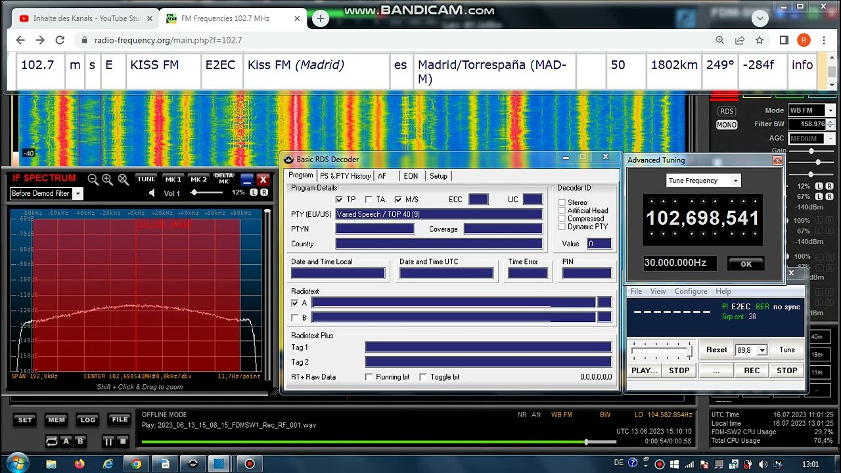841x473 pixels.
Task: Toggle the TP checkbox
Action: point(339,200)
